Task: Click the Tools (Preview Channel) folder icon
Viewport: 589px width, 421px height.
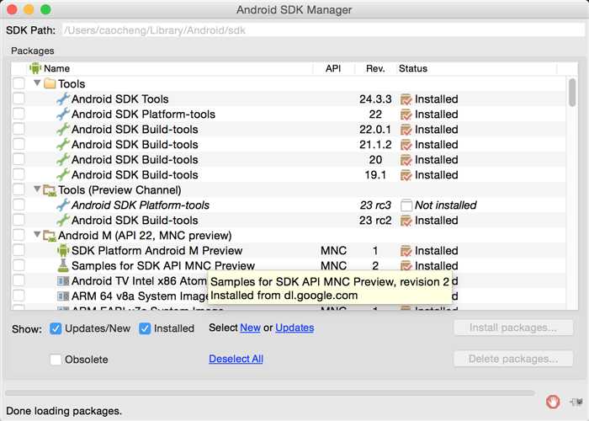Action: [x=50, y=190]
